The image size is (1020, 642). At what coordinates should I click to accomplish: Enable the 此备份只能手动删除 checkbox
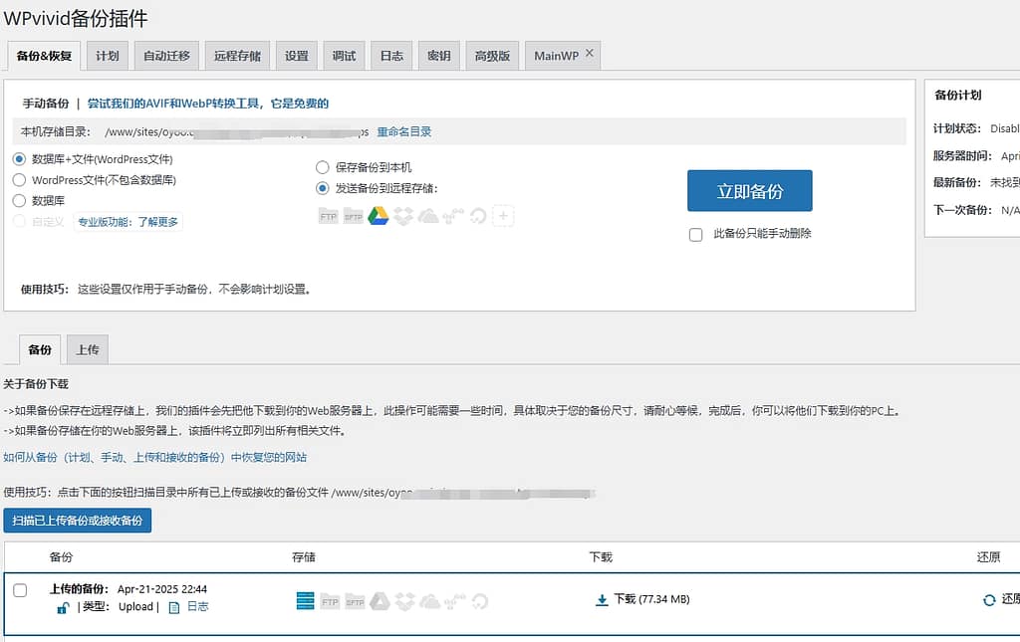coord(693,233)
